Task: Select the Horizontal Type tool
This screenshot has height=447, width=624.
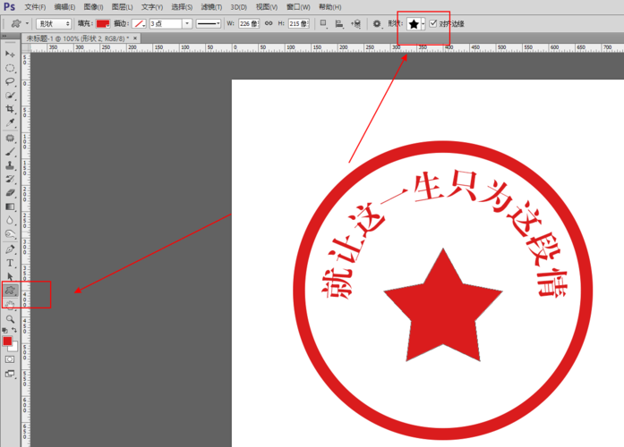Action: tap(10, 263)
